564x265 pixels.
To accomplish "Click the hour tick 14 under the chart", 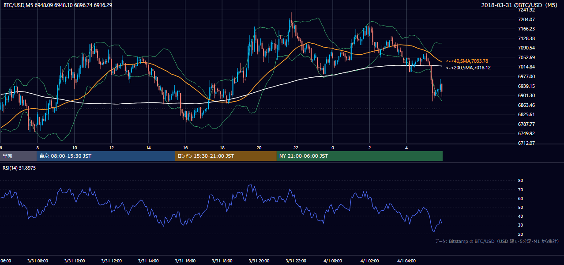I will 148,148.
